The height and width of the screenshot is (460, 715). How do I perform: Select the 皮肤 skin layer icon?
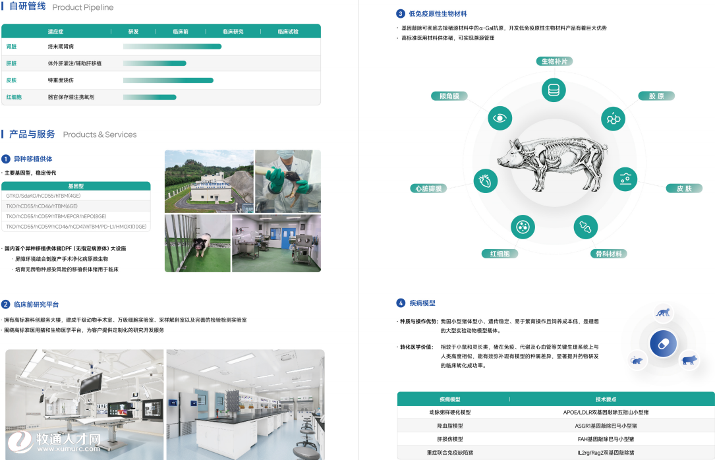[x=625, y=179]
